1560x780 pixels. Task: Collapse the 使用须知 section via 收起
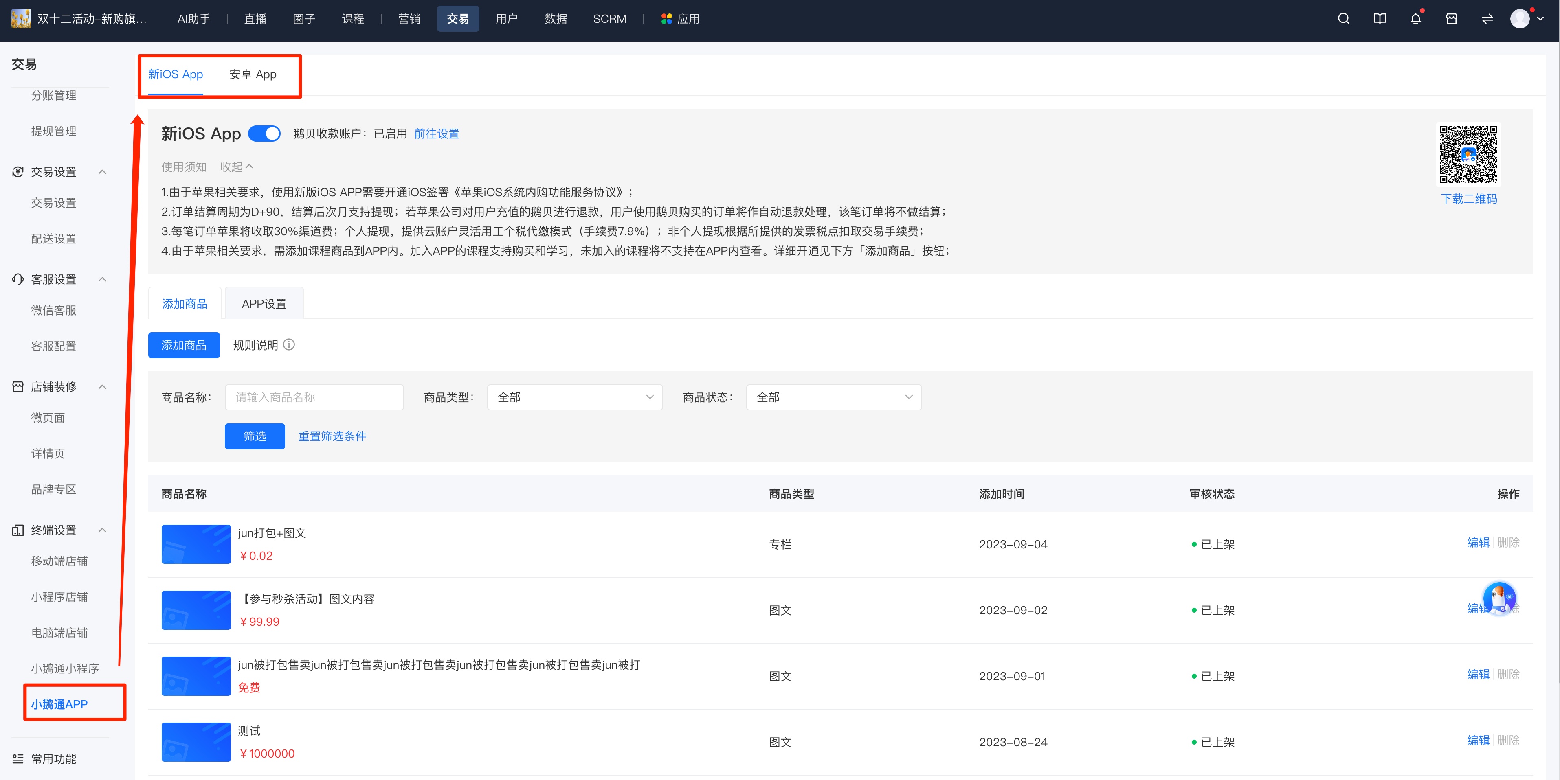[x=236, y=167]
